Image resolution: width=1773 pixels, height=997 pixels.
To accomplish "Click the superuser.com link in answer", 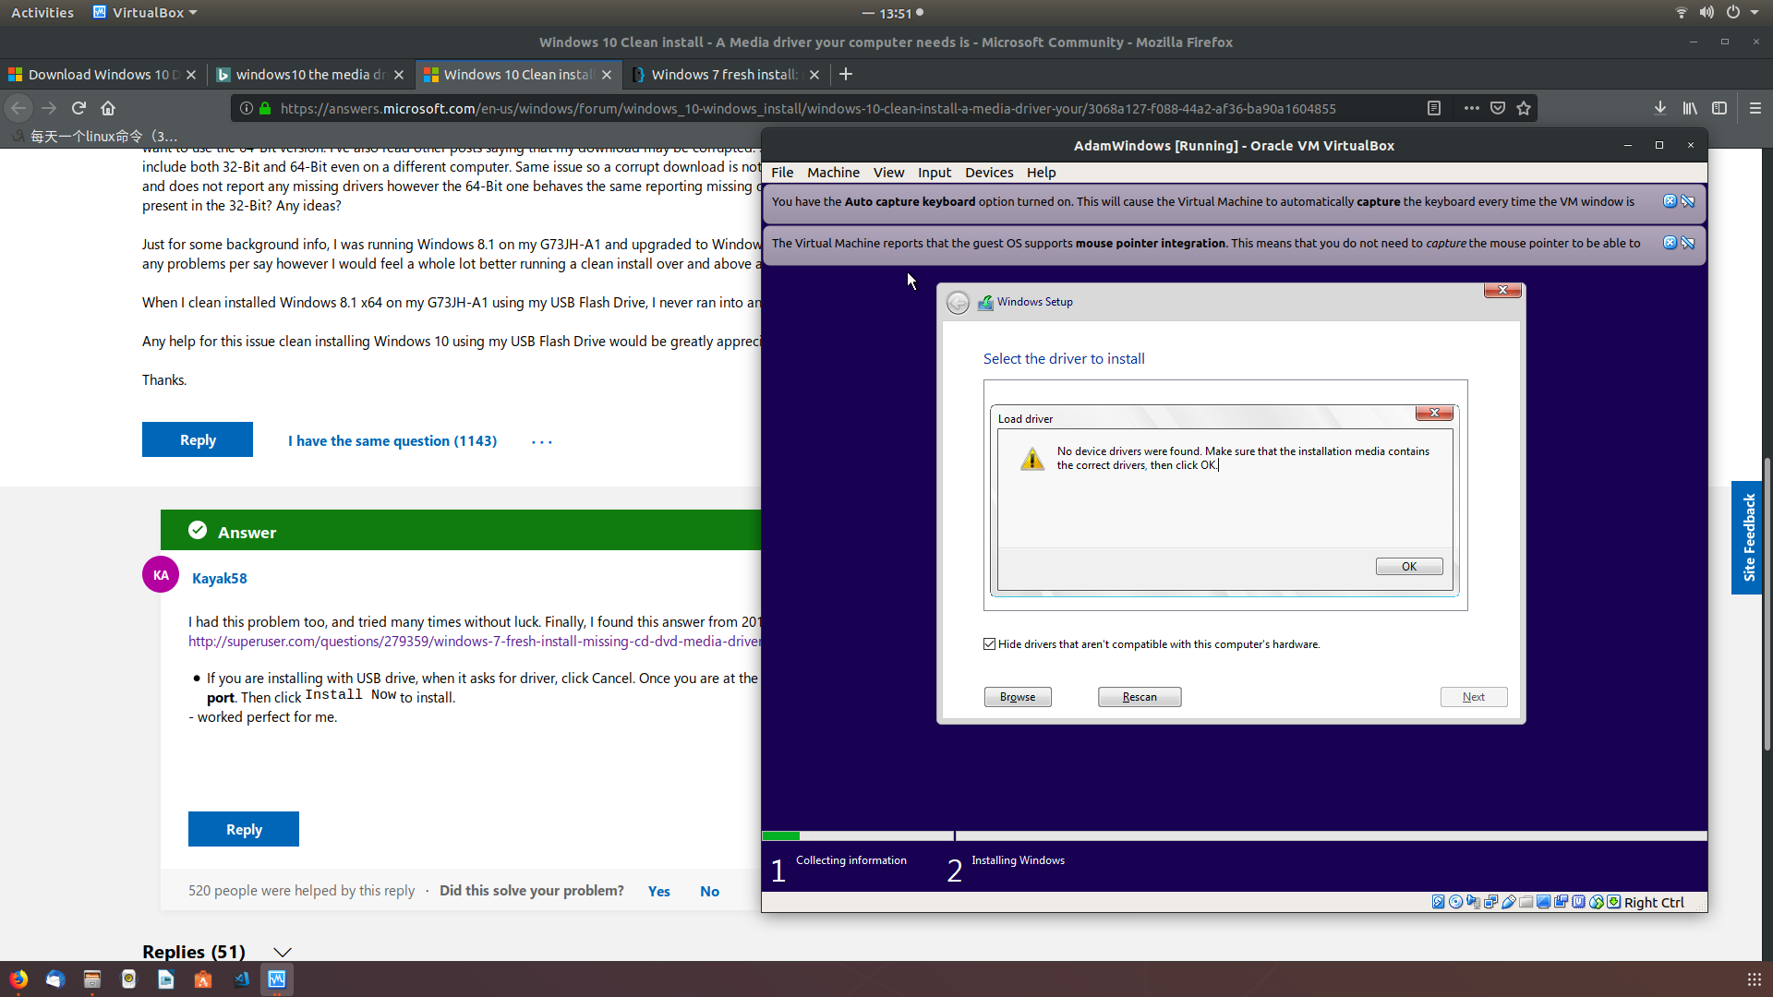I will point(475,641).
